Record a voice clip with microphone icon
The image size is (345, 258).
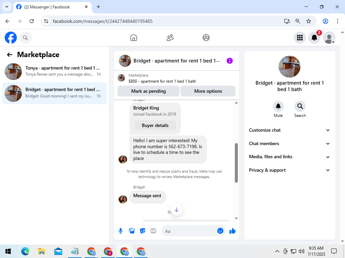pos(121,231)
